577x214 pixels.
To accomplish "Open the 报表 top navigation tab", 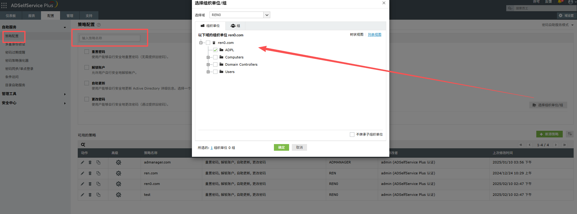I will [32, 16].
